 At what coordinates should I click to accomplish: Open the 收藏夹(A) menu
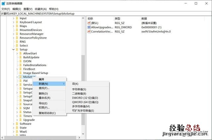click(x=41, y=9)
